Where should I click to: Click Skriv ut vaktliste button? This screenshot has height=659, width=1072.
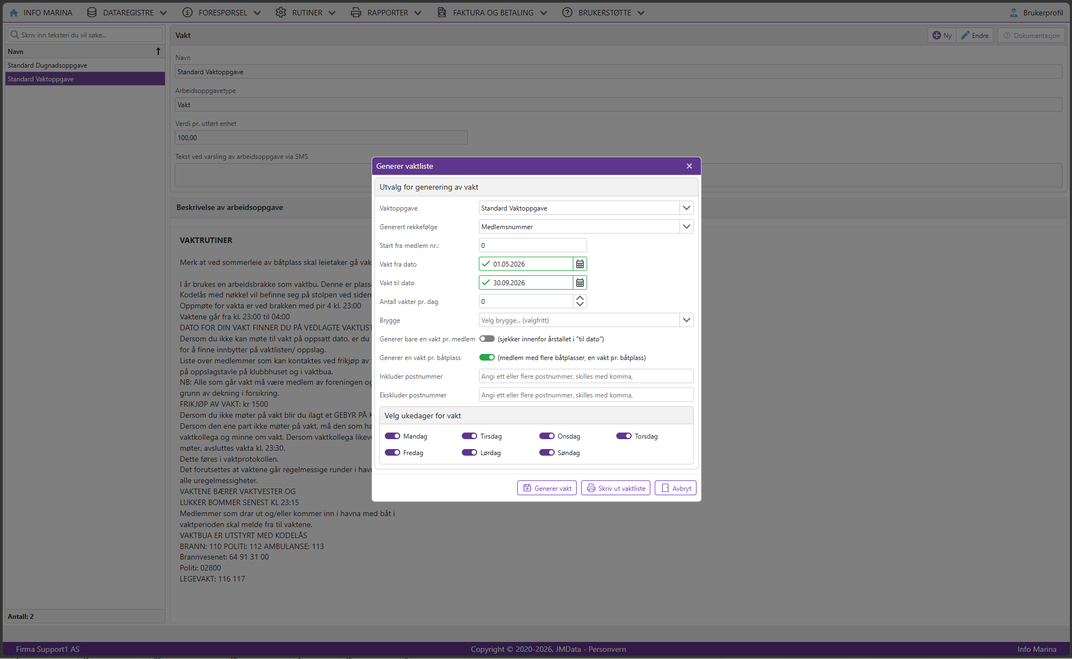616,488
